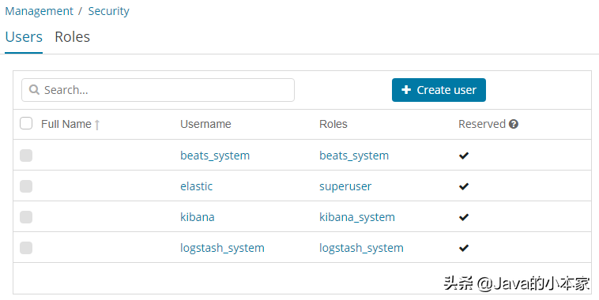Viewport: 599px width, 300px height.
Task: Sort by the Full Name column header
Action: [x=66, y=124]
